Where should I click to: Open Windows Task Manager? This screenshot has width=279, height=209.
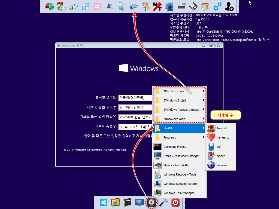point(179,193)
